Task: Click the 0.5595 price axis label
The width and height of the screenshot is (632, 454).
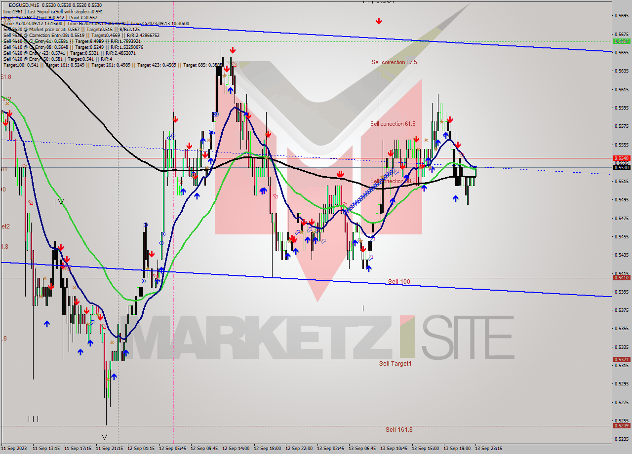Action: click(622, 108)
